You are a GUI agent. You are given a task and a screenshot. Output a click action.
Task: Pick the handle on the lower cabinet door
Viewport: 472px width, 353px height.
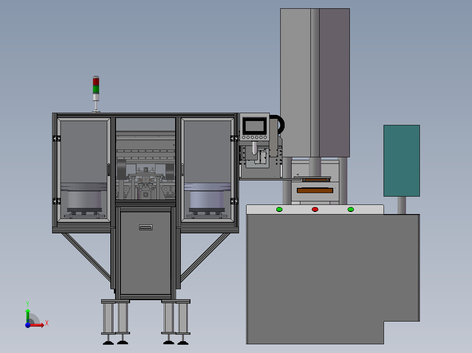point(146,227)
